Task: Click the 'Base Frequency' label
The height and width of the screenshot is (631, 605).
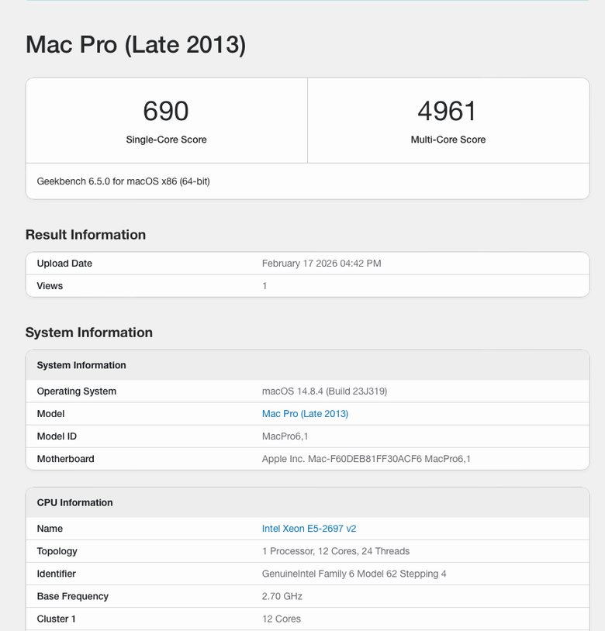Action: tap(73, 596)
